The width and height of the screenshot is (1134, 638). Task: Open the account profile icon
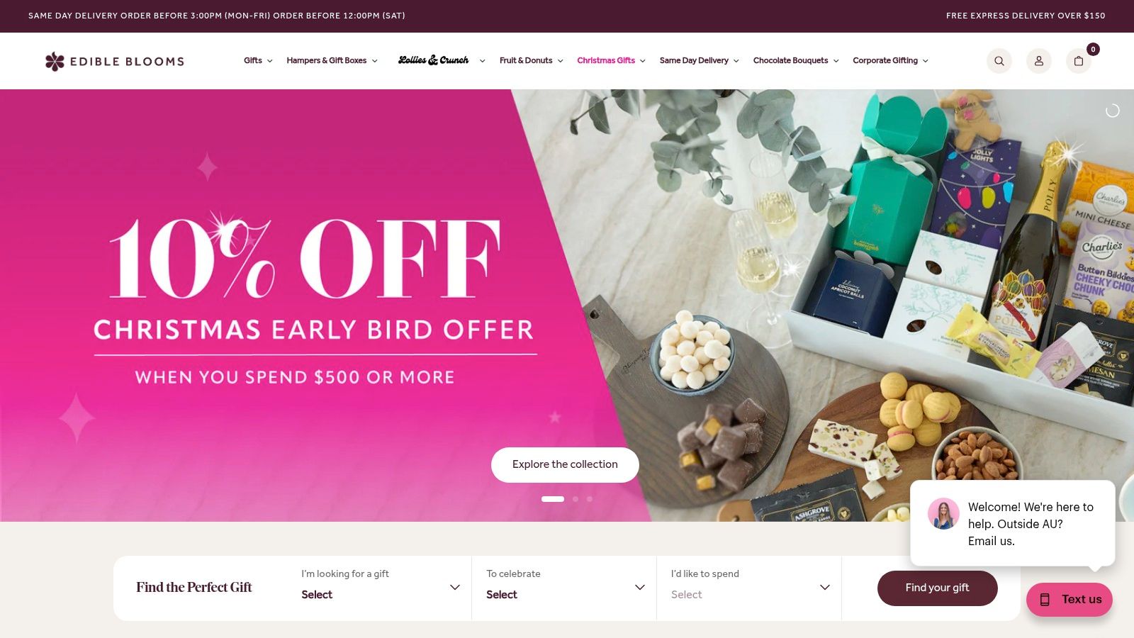point(1039,61)
